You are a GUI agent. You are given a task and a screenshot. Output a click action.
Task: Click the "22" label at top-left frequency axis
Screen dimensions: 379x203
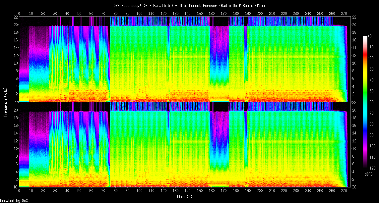click(15, 17)
